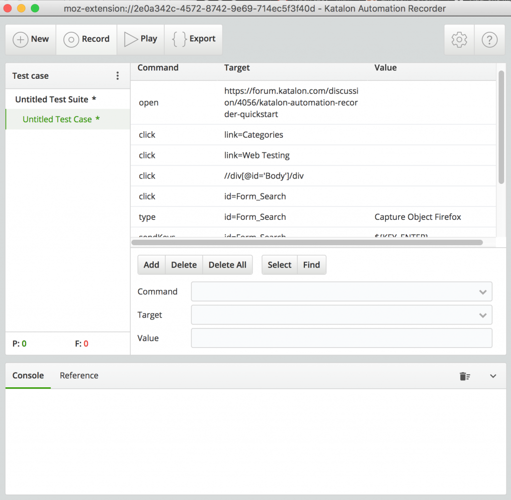Open help via question mark icon
The image size is (511, 500).
tap(490, 40)
